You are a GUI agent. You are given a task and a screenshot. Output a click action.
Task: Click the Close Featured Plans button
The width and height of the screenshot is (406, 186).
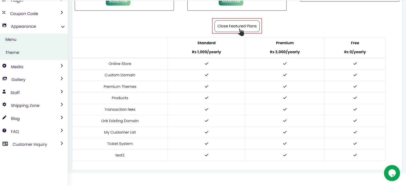tap(237, 26)
